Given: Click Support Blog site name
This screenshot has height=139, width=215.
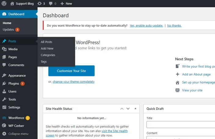Looking at the screenshot, I should 25,4.
